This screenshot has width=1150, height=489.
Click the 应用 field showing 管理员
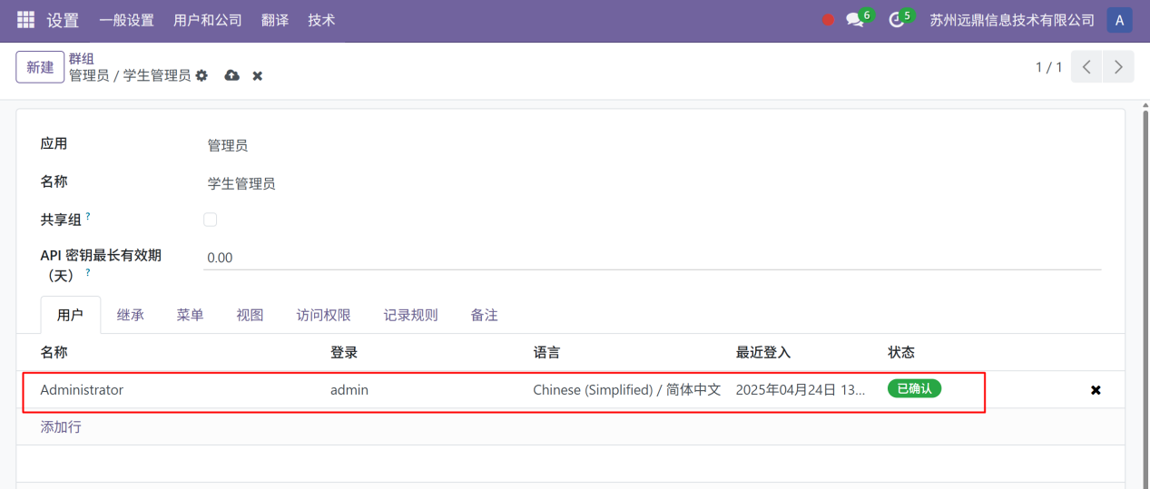coord(652,145)
